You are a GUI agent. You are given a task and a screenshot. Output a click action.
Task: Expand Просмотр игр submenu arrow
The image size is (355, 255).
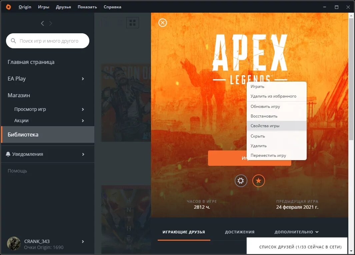(x=83, y=110)
